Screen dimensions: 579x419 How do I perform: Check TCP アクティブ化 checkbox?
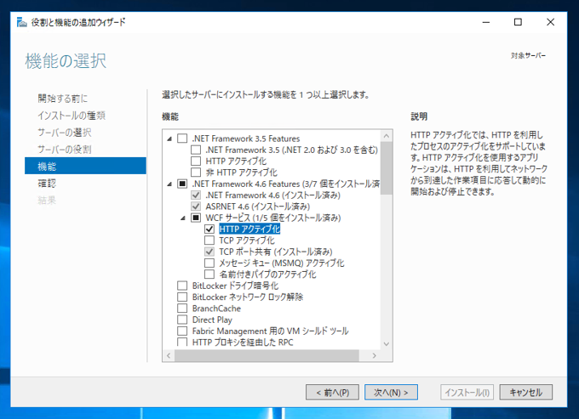[x=209, y=241]
